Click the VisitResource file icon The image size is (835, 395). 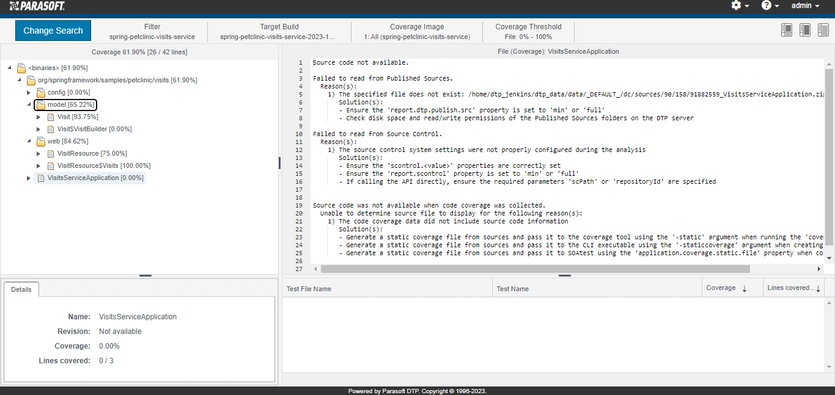tap(51, 153)
